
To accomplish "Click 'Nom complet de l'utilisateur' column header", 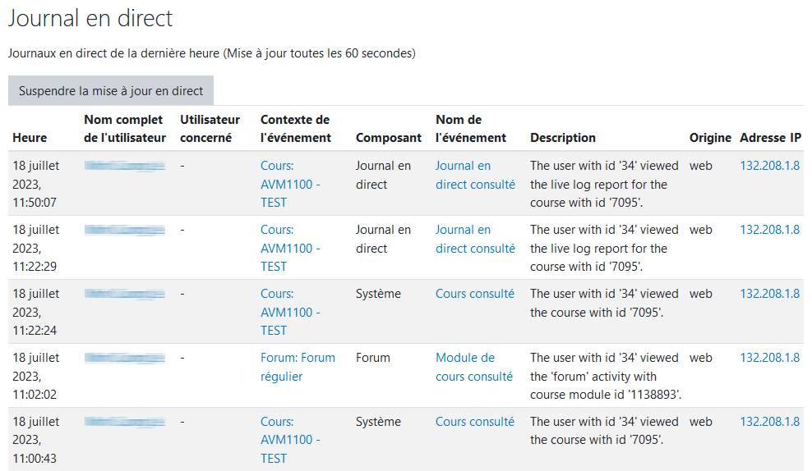I will click(x=125, y=129).
